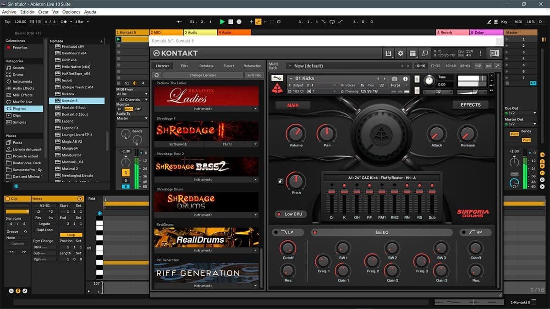
Task: Open the Instruments category in the browser
Action: coord(22,81)
